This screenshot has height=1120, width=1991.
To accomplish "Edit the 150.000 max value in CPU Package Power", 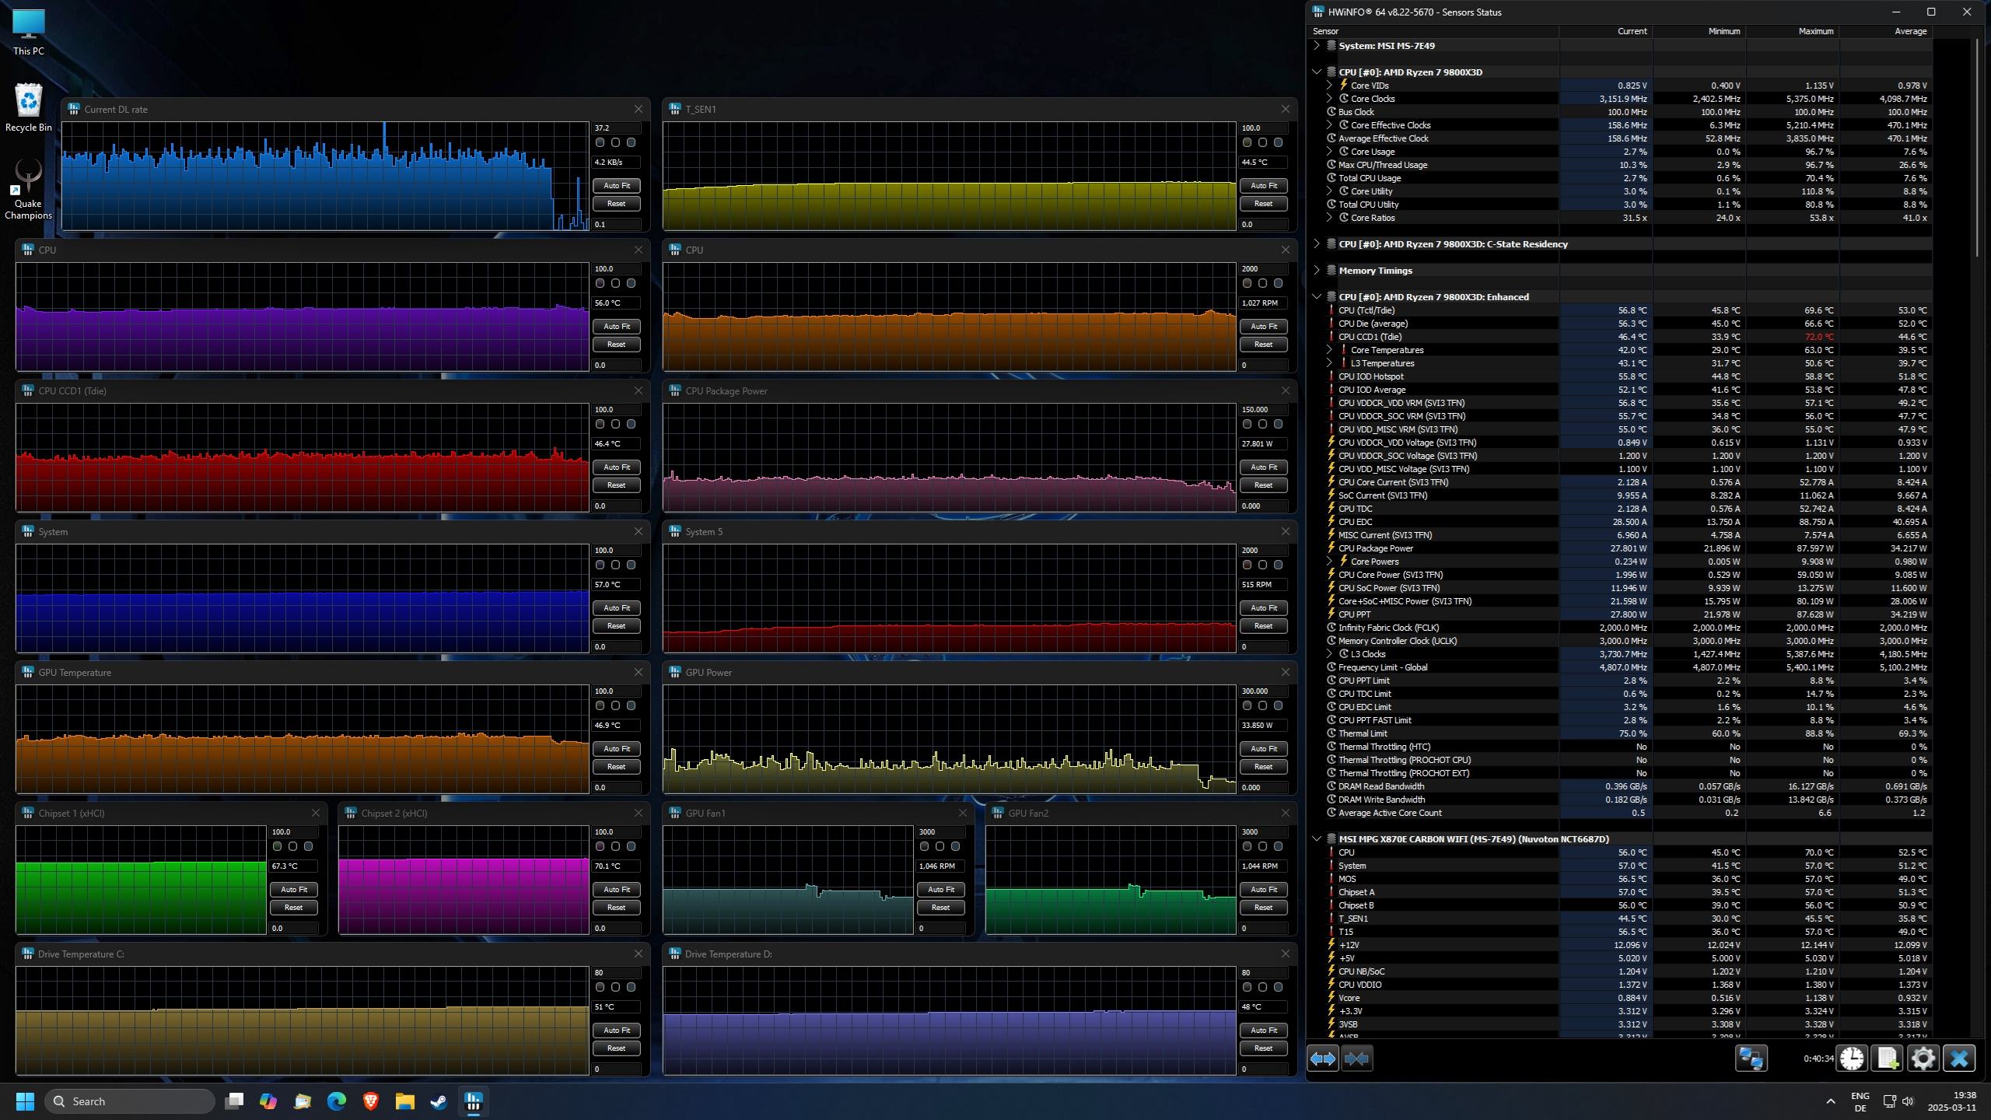I will pyautogui.click(x=1263, y=409).
